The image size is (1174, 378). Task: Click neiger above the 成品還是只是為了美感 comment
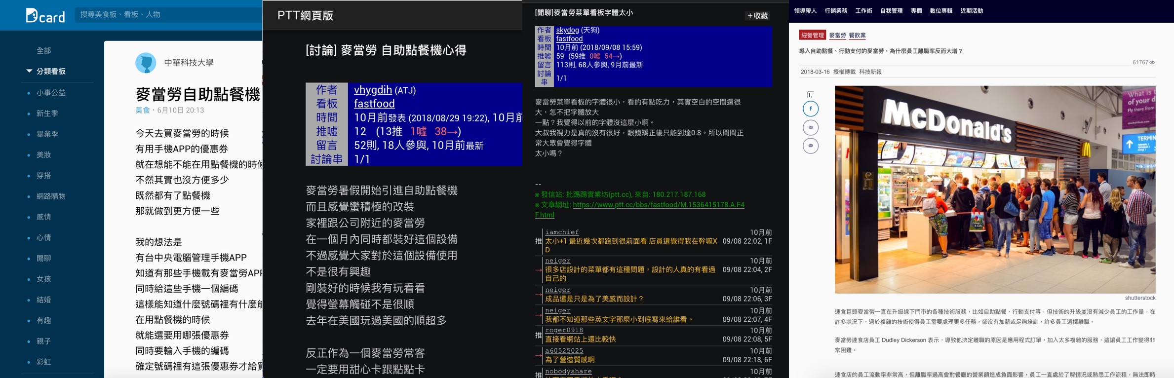(x=558, y=290)
